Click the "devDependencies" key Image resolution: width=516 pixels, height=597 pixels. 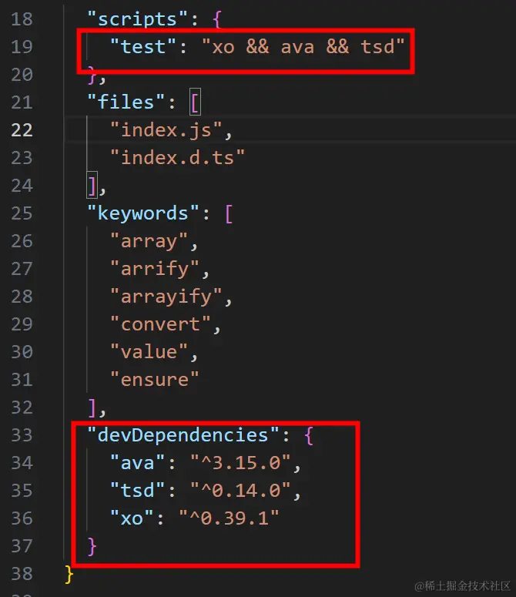(x=183, y=435)
